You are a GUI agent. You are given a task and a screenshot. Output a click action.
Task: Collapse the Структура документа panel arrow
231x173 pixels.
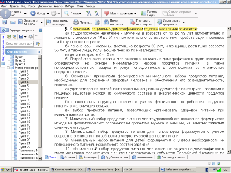[41, 30]
